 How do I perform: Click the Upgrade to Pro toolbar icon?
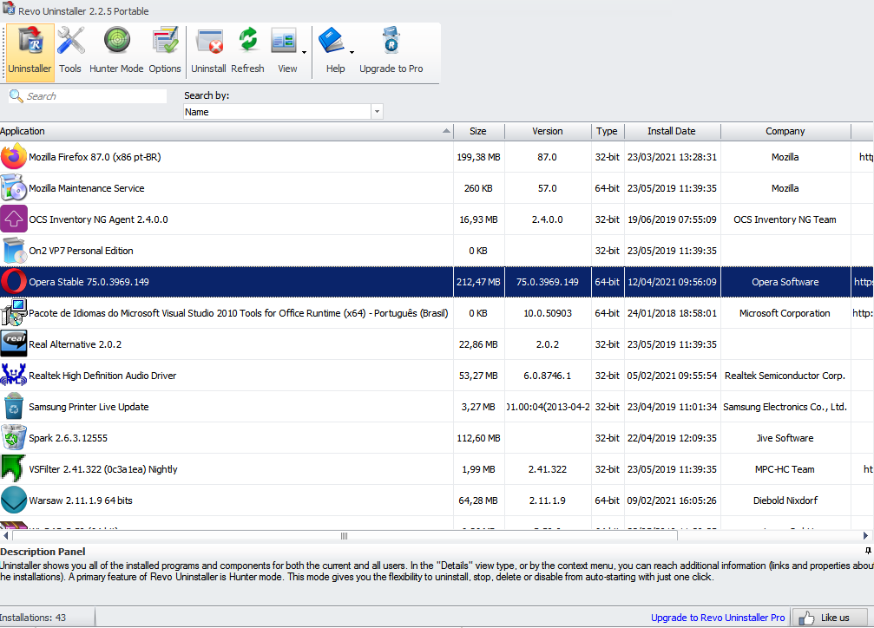click(x=391, y=50)
